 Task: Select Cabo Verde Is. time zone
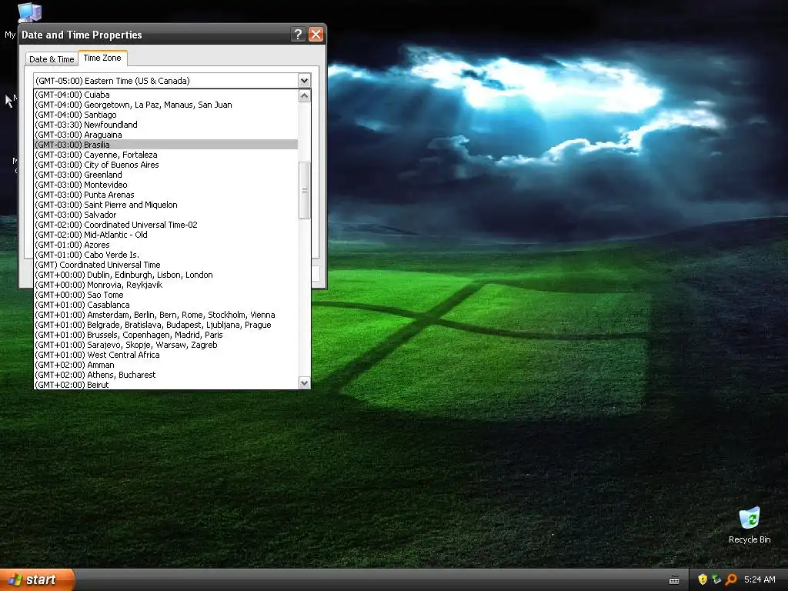(166, 255)
